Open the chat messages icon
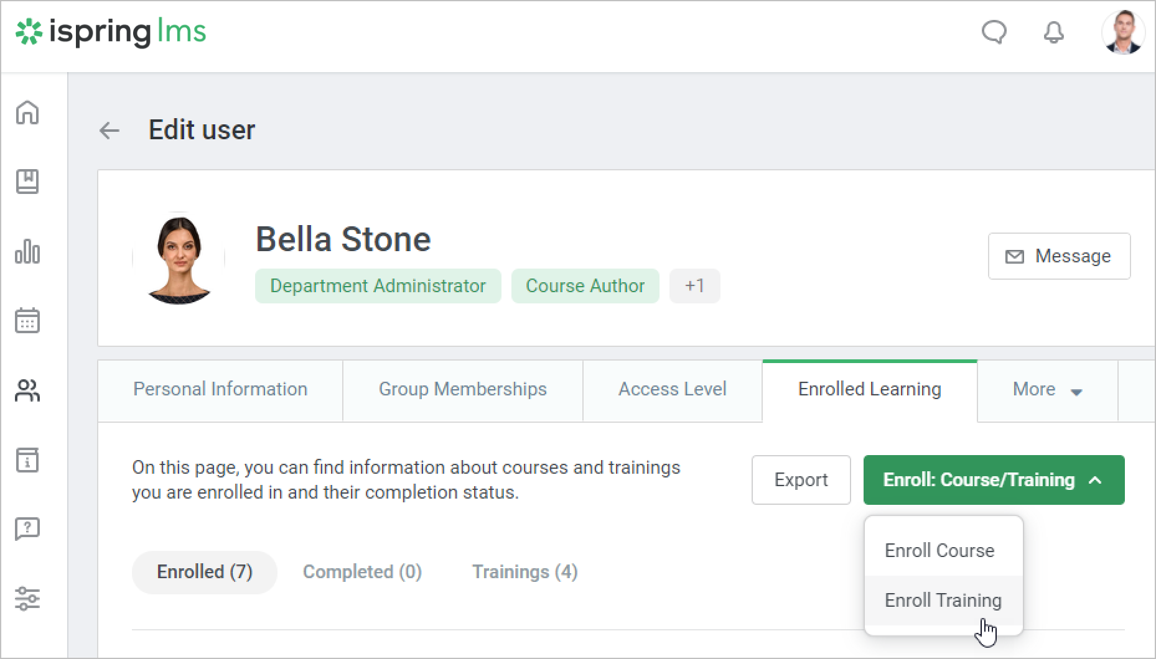This screenshot has width=1156, height=659. point(994,32)
